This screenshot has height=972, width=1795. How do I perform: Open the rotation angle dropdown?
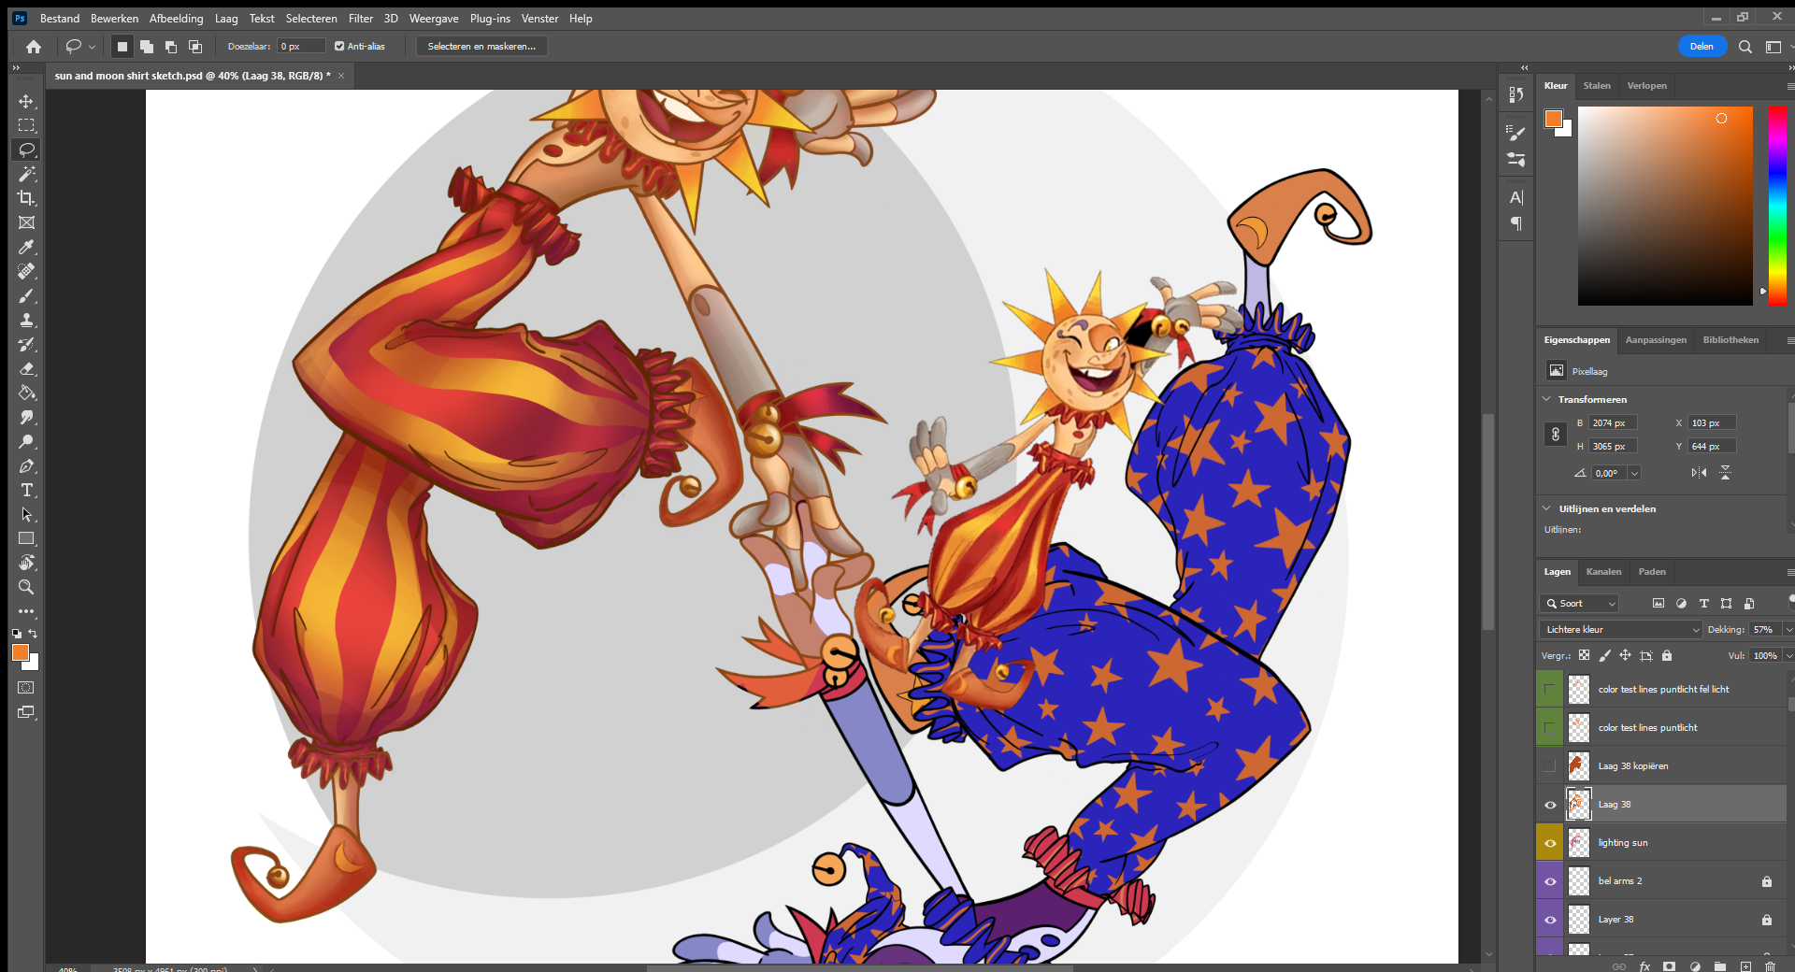point(1634,473)
